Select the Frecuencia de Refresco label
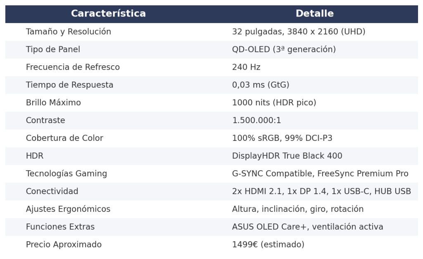 point(73,67)
